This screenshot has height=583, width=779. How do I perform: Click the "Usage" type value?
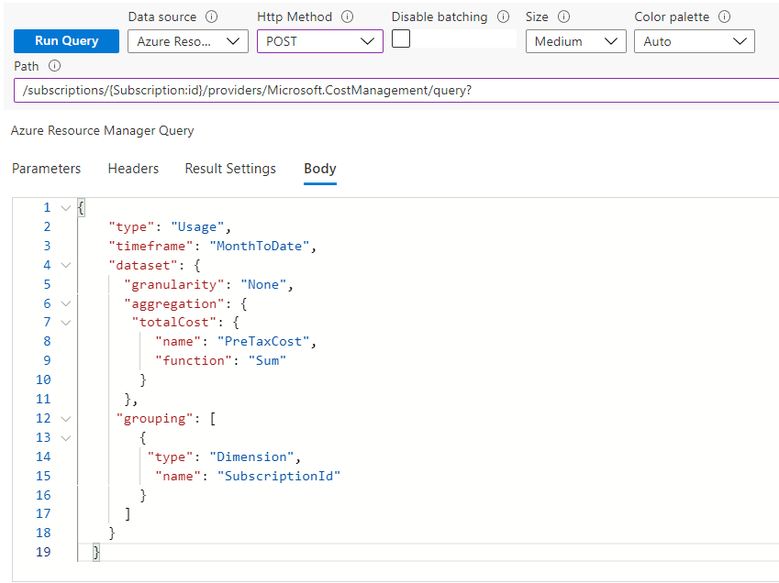(x=197, y=227)
